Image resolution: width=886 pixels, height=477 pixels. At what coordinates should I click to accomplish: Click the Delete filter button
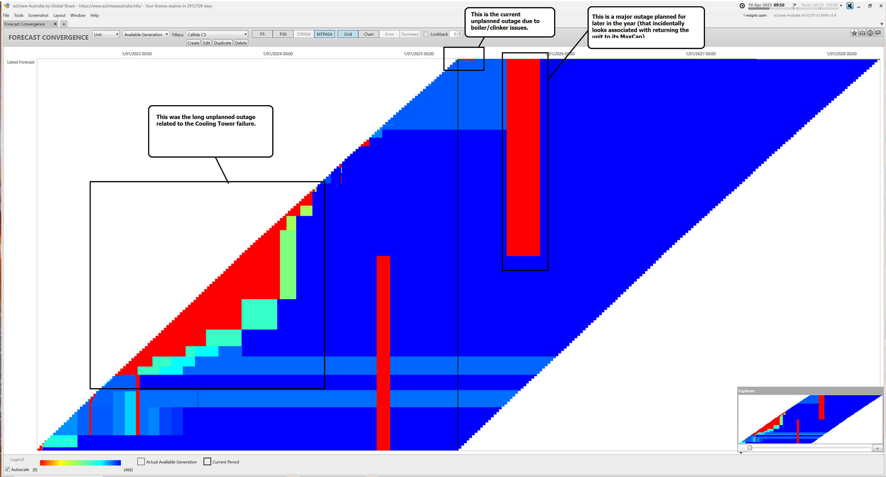tap(241, 43)
